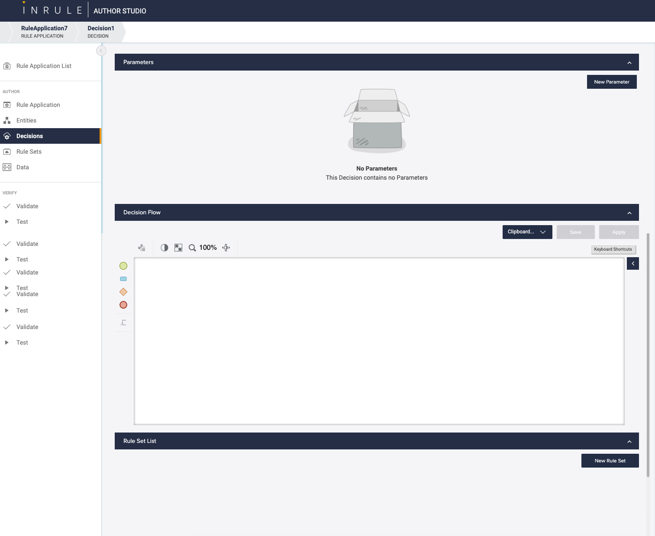Click the 100% zoom level value

coord(208,248)
